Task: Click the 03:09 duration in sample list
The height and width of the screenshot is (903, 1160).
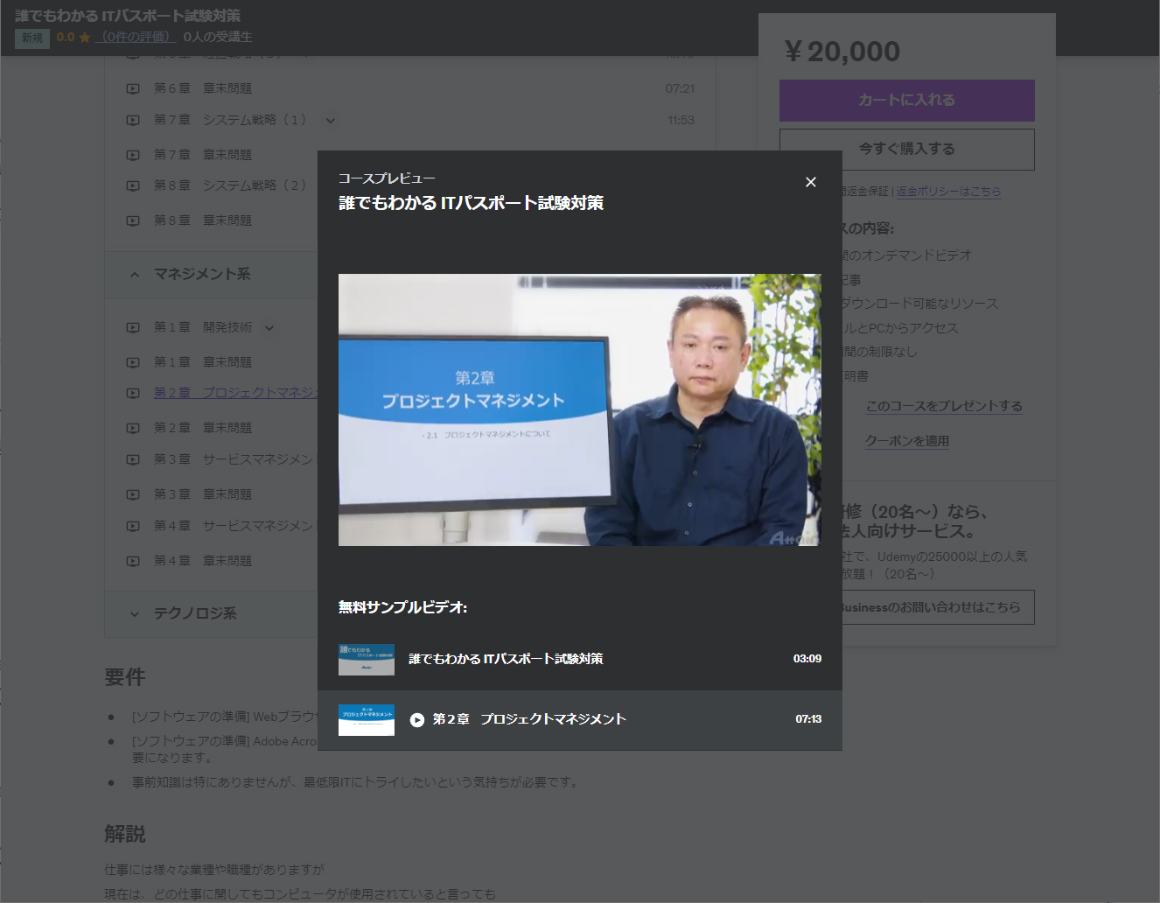Action: [x=807, y=659]
